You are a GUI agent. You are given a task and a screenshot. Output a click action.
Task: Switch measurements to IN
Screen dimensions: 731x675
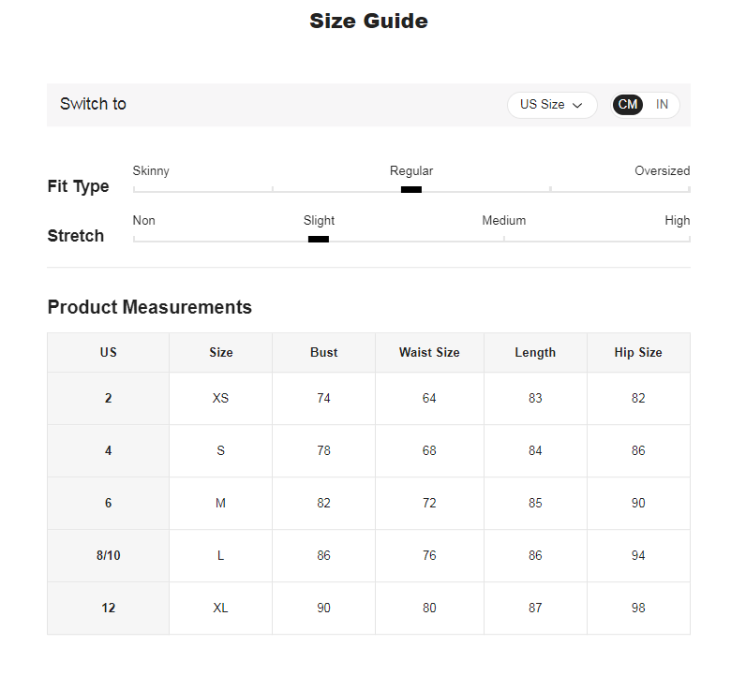click(x=662, y=105)
